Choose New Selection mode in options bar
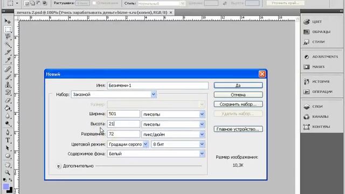 pyautogui.click(x=26, y=3)
